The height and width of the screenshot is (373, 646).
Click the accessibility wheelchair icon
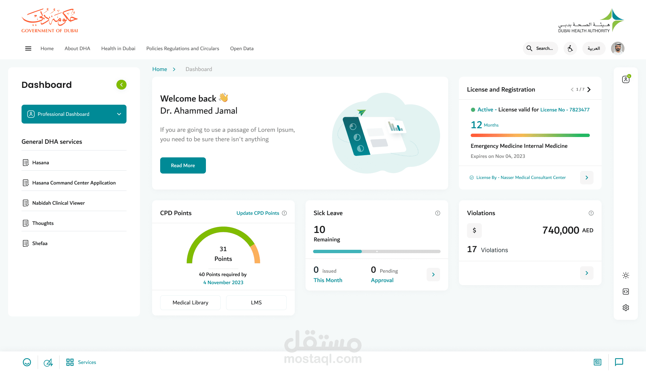pyautogui.click(x=570, y=48)
